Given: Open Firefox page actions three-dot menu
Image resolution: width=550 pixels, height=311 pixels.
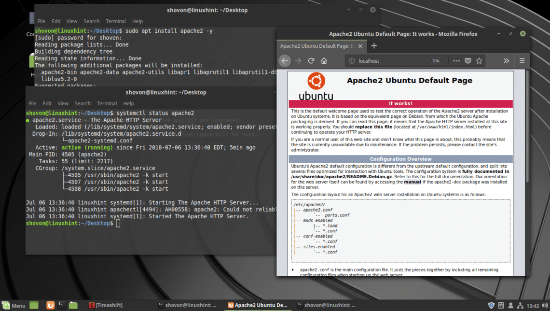Looking at the screenshot, I should pos(456,61).
